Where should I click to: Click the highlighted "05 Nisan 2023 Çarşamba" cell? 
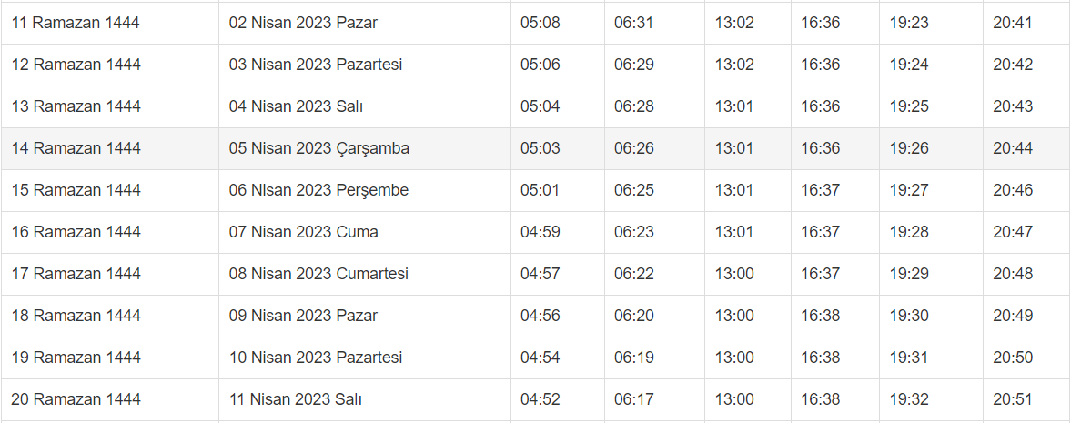[x=318, y=148]
